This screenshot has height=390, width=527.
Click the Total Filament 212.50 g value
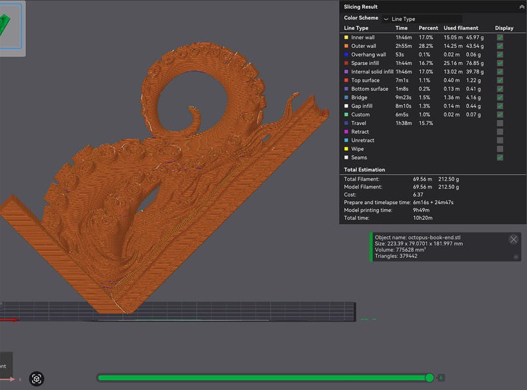coord(449,179)
